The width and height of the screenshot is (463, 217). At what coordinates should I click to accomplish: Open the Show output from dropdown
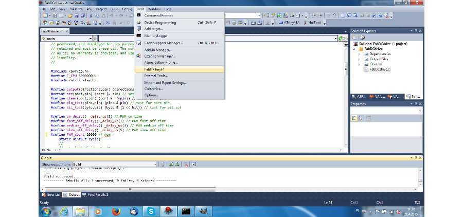(x=155, y=164)
